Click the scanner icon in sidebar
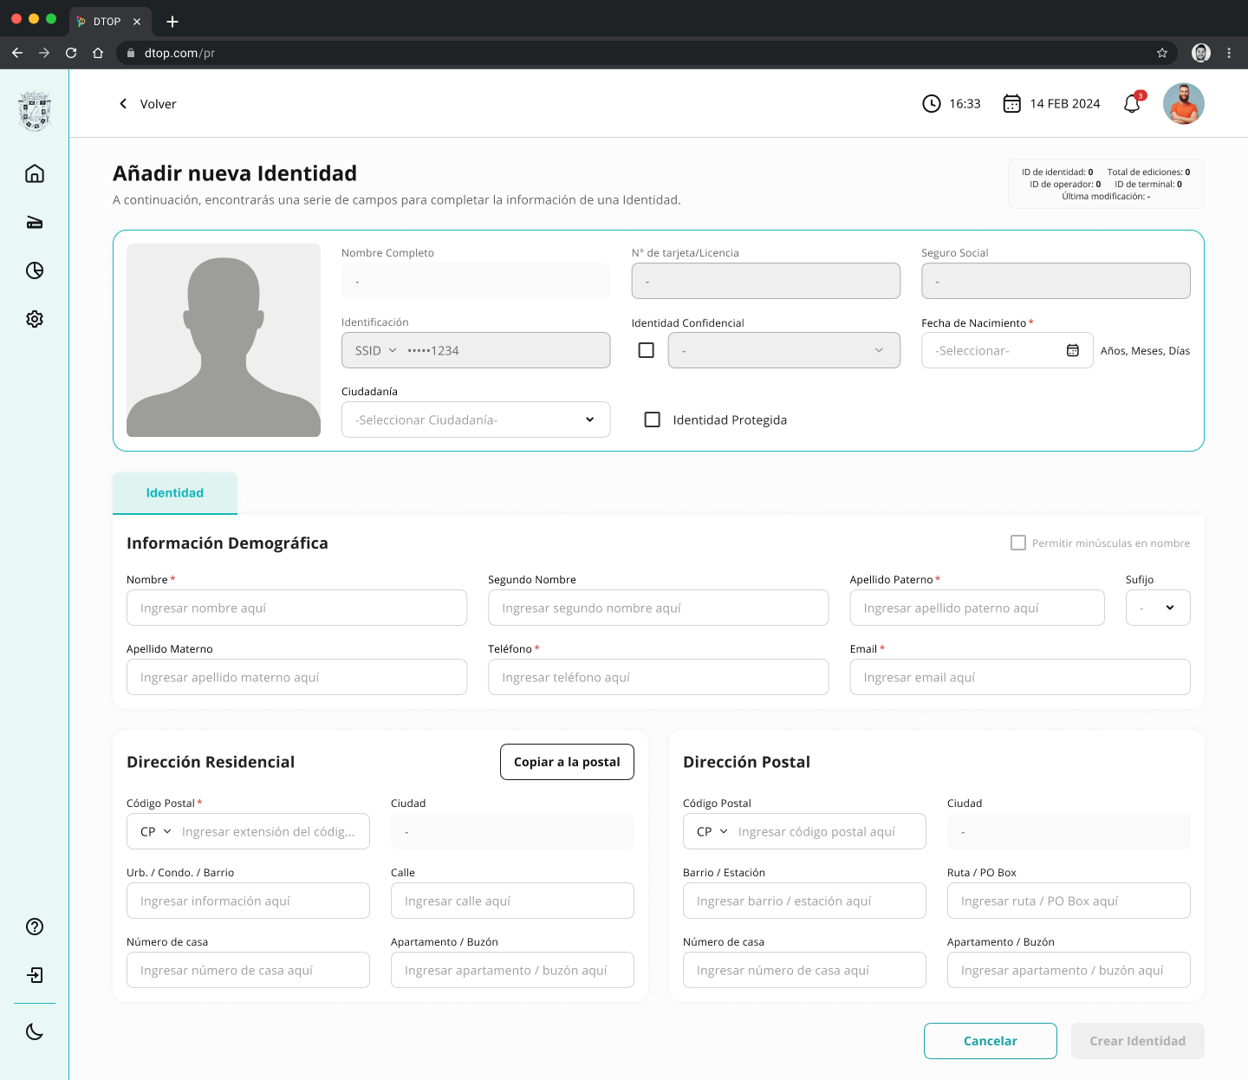Screen dimensions: 1248x1080 [35, 223]
